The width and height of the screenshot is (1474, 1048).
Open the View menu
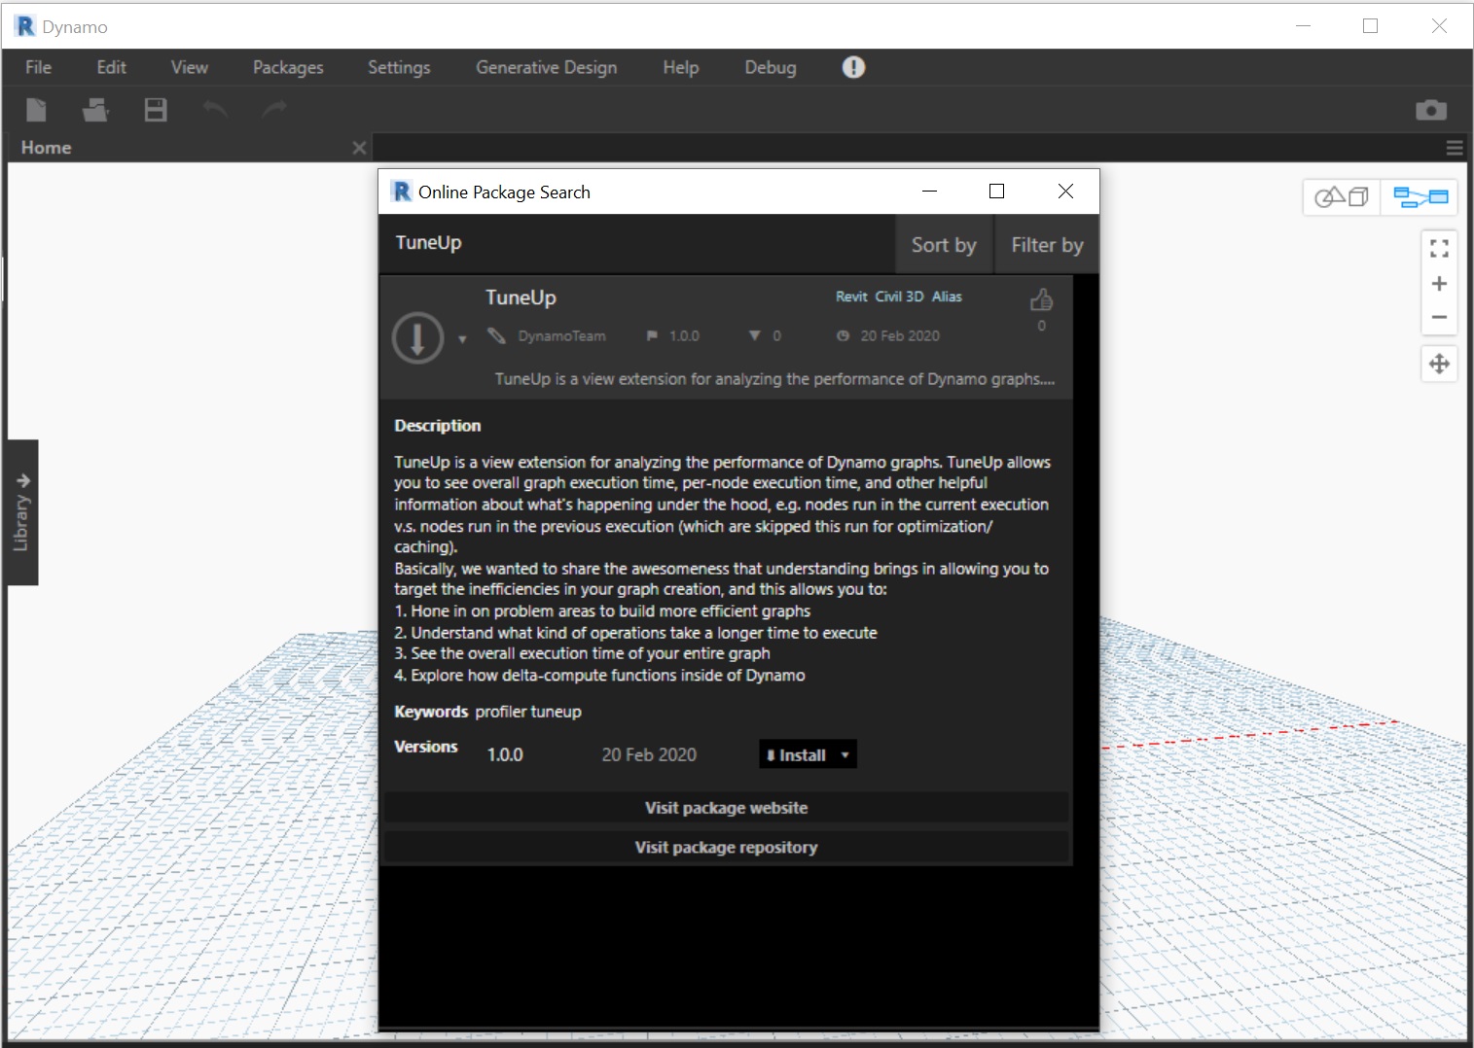click(190, 67)
